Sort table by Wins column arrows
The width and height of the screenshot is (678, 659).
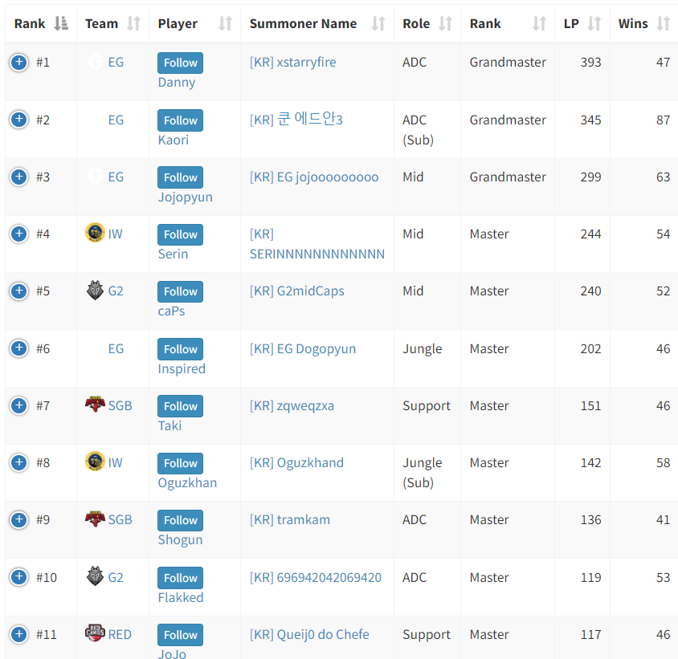pyautogui.click(x=664, y=23)
